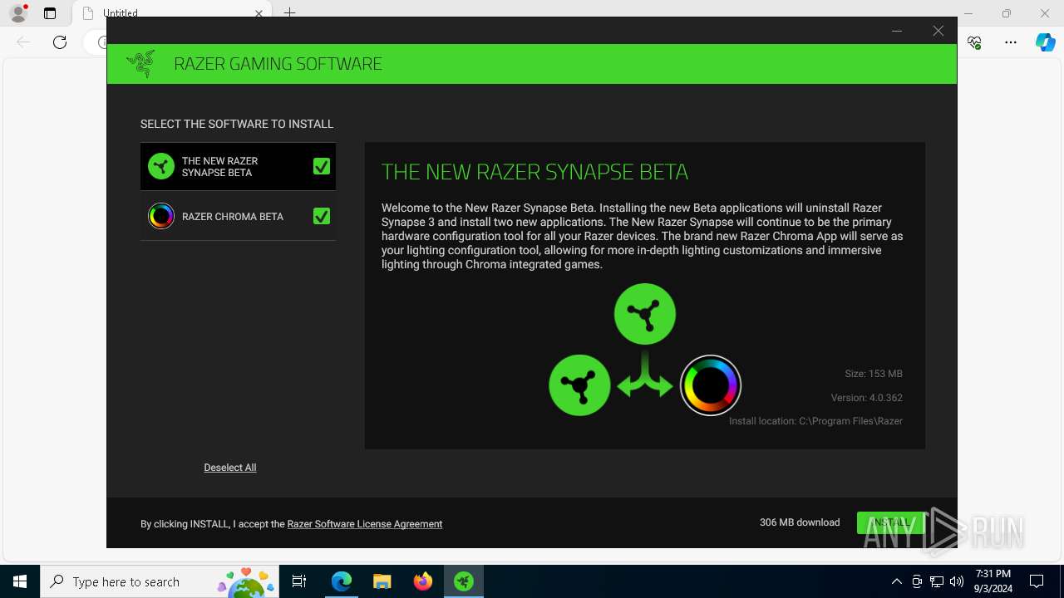Click the Size: 153 MB text

tap(874, 374)
